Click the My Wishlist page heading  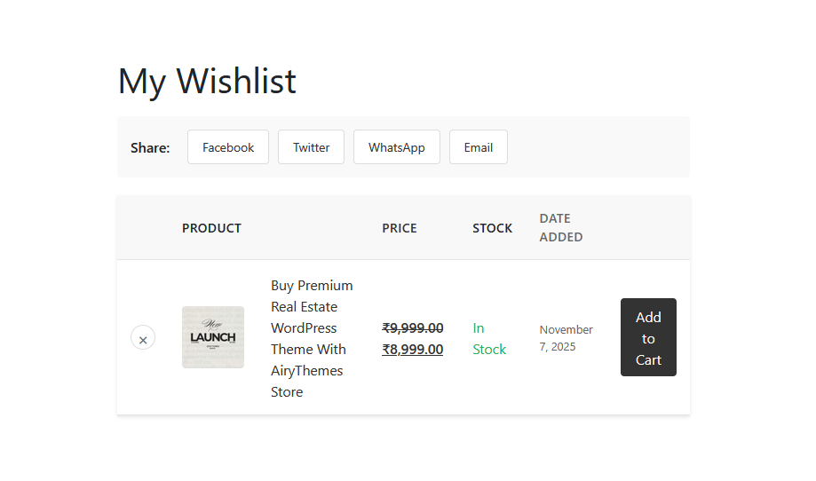coord(207,81)
